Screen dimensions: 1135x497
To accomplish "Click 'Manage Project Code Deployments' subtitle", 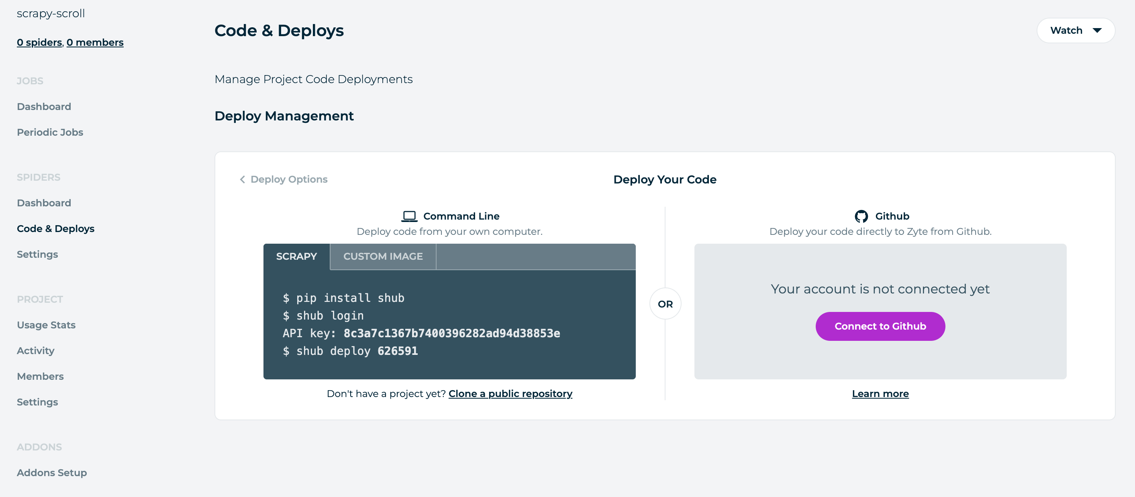I will click(313, 79).
